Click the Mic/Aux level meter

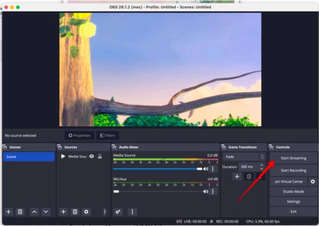(x=165, y=183)
